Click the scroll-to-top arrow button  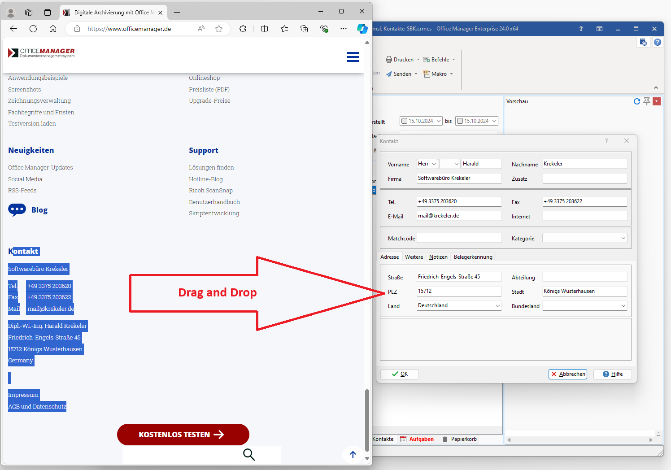(353, 454)
